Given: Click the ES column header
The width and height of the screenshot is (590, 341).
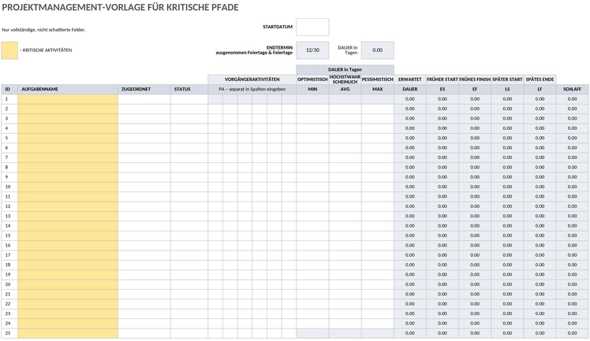Looking at the screenshot, I should 442,89.
